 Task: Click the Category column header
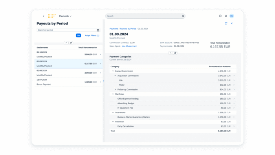[115, 66]
